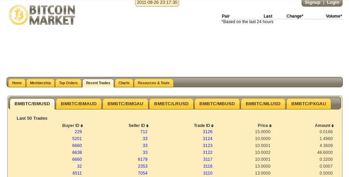Click the Amount column header
The width and height of the screenshot is (349, 177).
pyautogui.click(x=322, y=126)
